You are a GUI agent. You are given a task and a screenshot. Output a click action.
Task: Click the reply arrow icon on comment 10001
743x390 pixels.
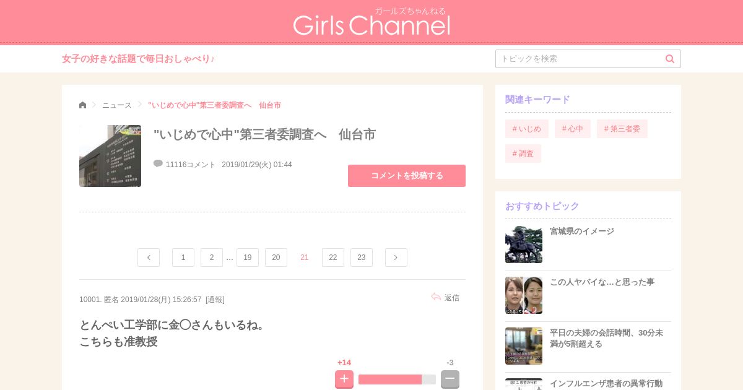(x=436, y=297)
